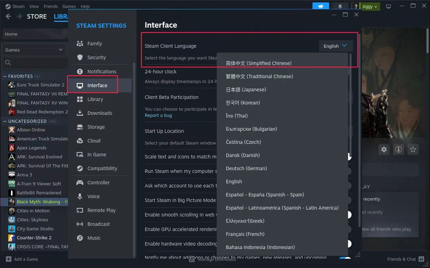Switch to Big Picture via monitor icon
The image size is (430, 268).
click(x=389, y=6)
